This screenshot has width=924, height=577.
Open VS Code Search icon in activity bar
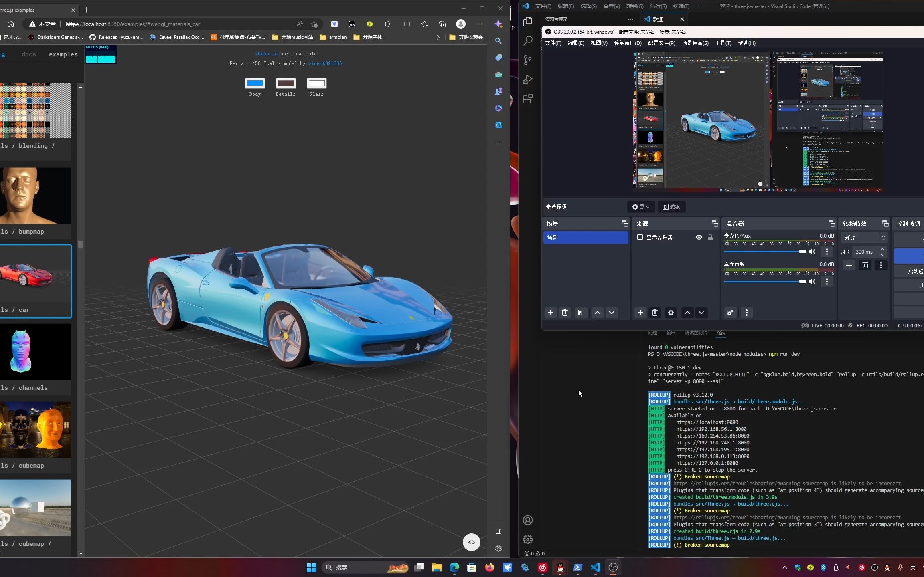click(528, 41)
